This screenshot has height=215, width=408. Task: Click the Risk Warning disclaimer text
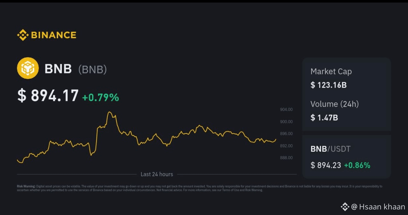(x=200, y=188)
